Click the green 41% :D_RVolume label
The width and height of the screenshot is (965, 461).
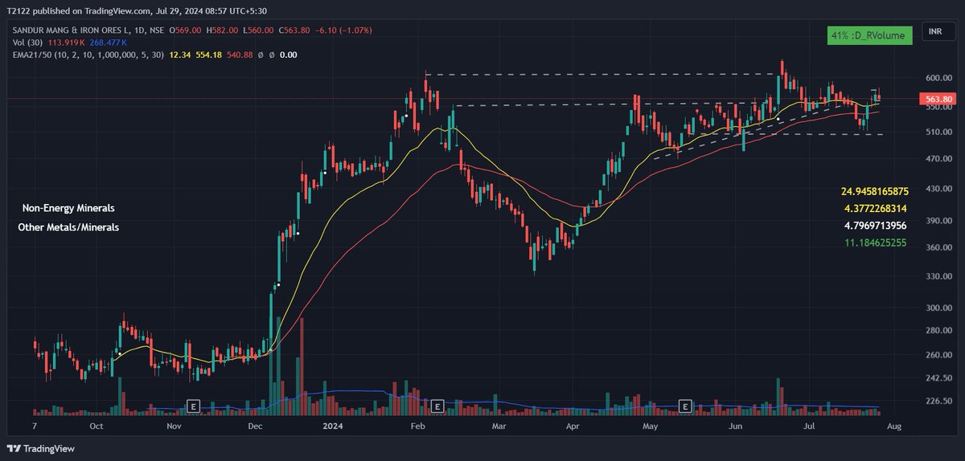click(868, 35)
